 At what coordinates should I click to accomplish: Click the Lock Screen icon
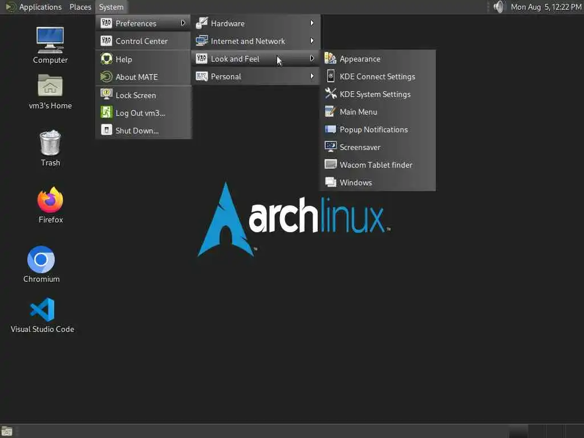(x=106, y=95)
